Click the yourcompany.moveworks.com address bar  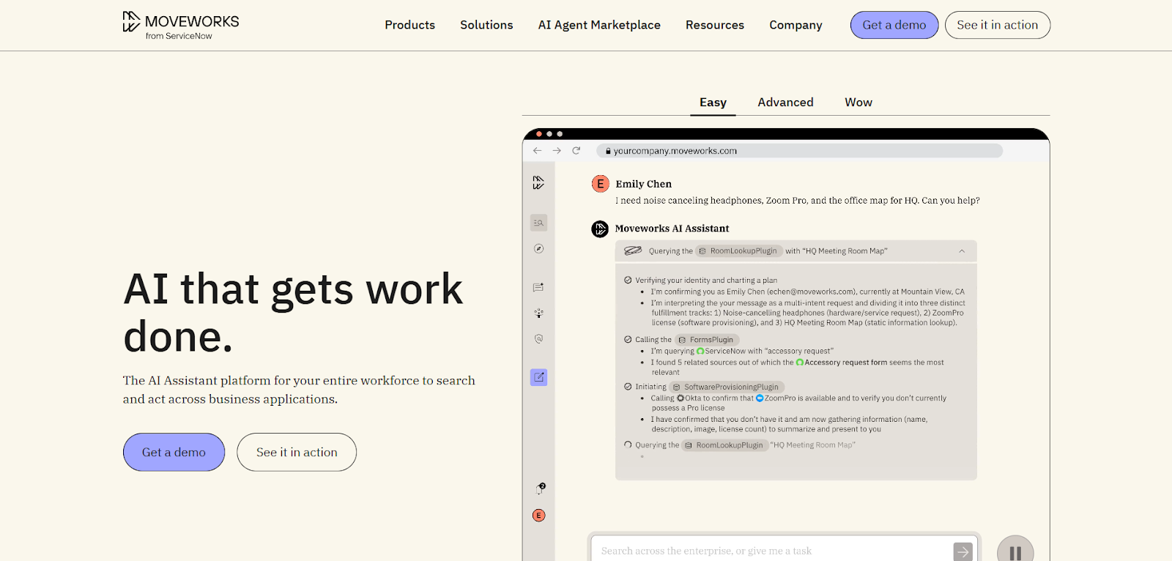coord(799,151)
